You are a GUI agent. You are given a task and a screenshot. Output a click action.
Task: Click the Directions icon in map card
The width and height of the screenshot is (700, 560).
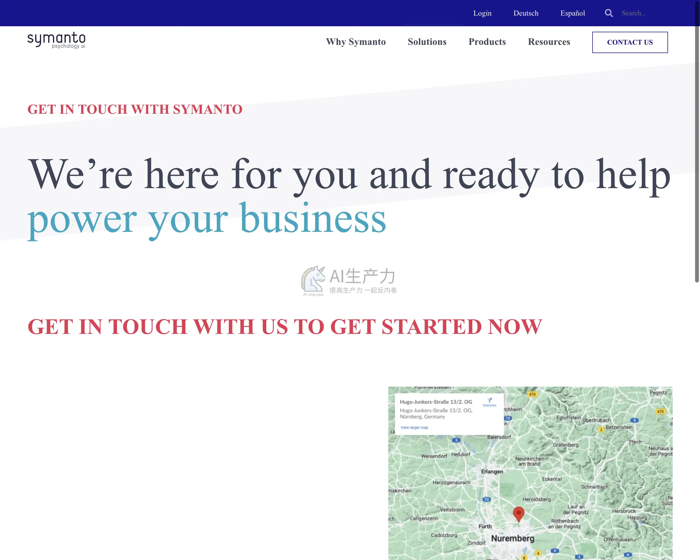tap(489, 402)
